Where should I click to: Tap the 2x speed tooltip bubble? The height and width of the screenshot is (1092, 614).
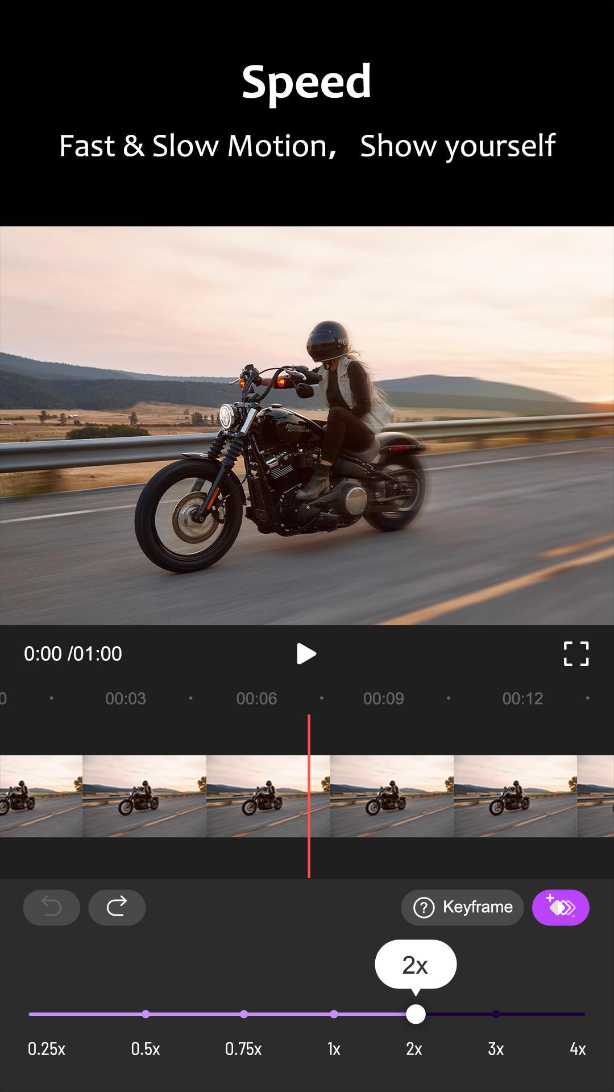[x=416, y=965]
